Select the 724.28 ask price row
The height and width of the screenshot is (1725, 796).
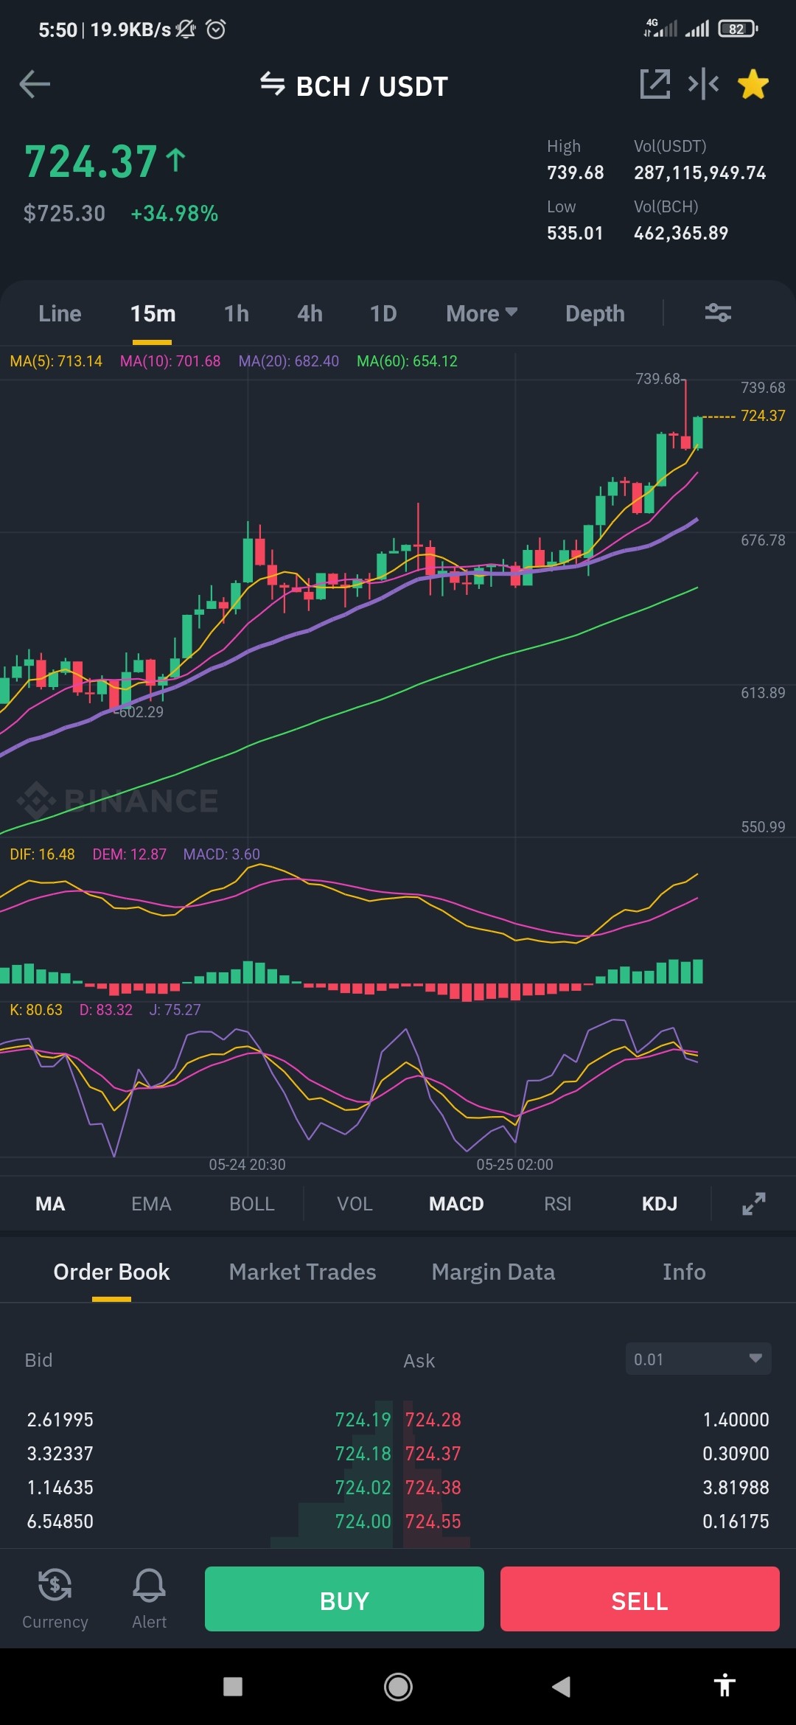click(587, 1419)
